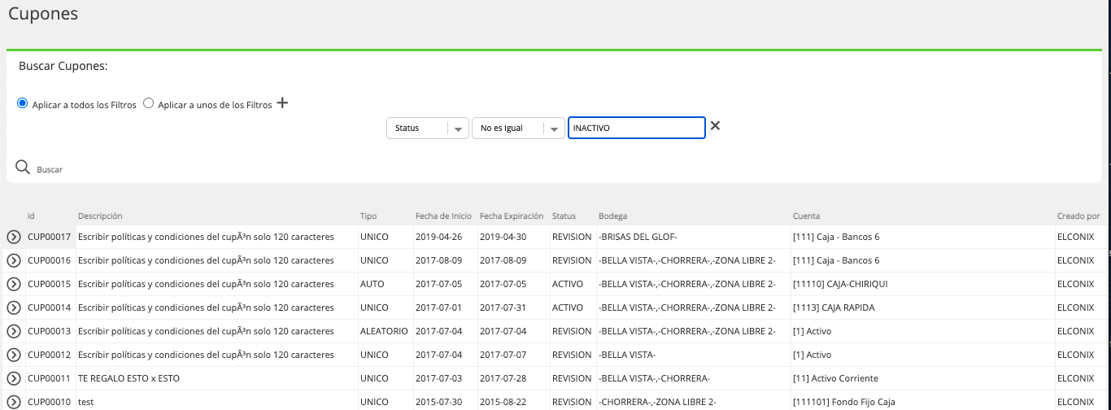Click bodega '-CHORRERA-,-ZONA LIBRE 2-'
Viewport: 1111px width, 410px height.
click(x=657, y=402)
